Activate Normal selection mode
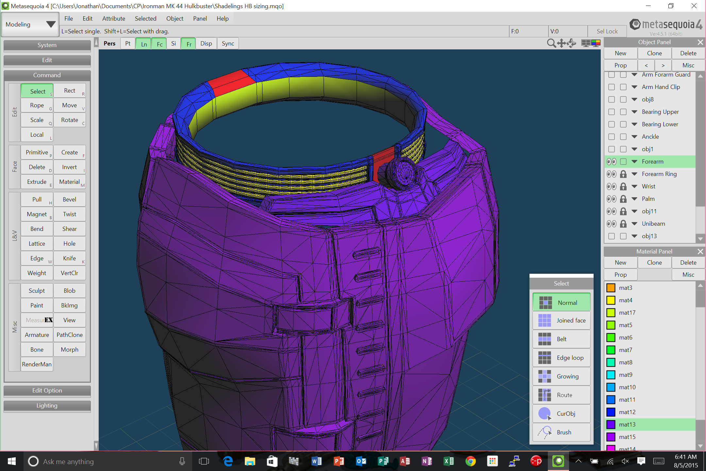The width and height of the screenshot is (706, 471). [561, 302]
